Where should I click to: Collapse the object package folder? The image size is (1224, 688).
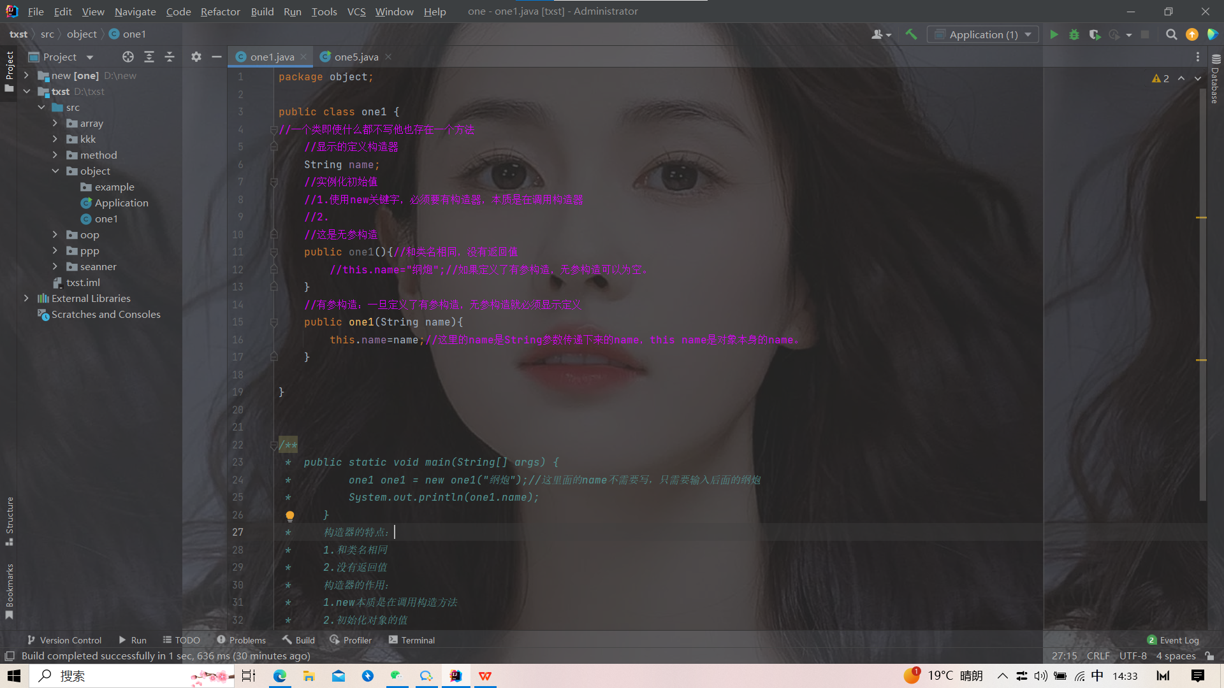(x=55, y=171)
